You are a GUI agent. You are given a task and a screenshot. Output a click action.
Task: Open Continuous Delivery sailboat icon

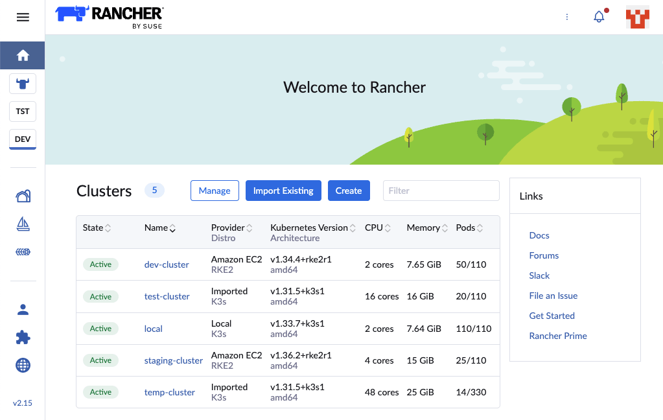tap(23, 224)
